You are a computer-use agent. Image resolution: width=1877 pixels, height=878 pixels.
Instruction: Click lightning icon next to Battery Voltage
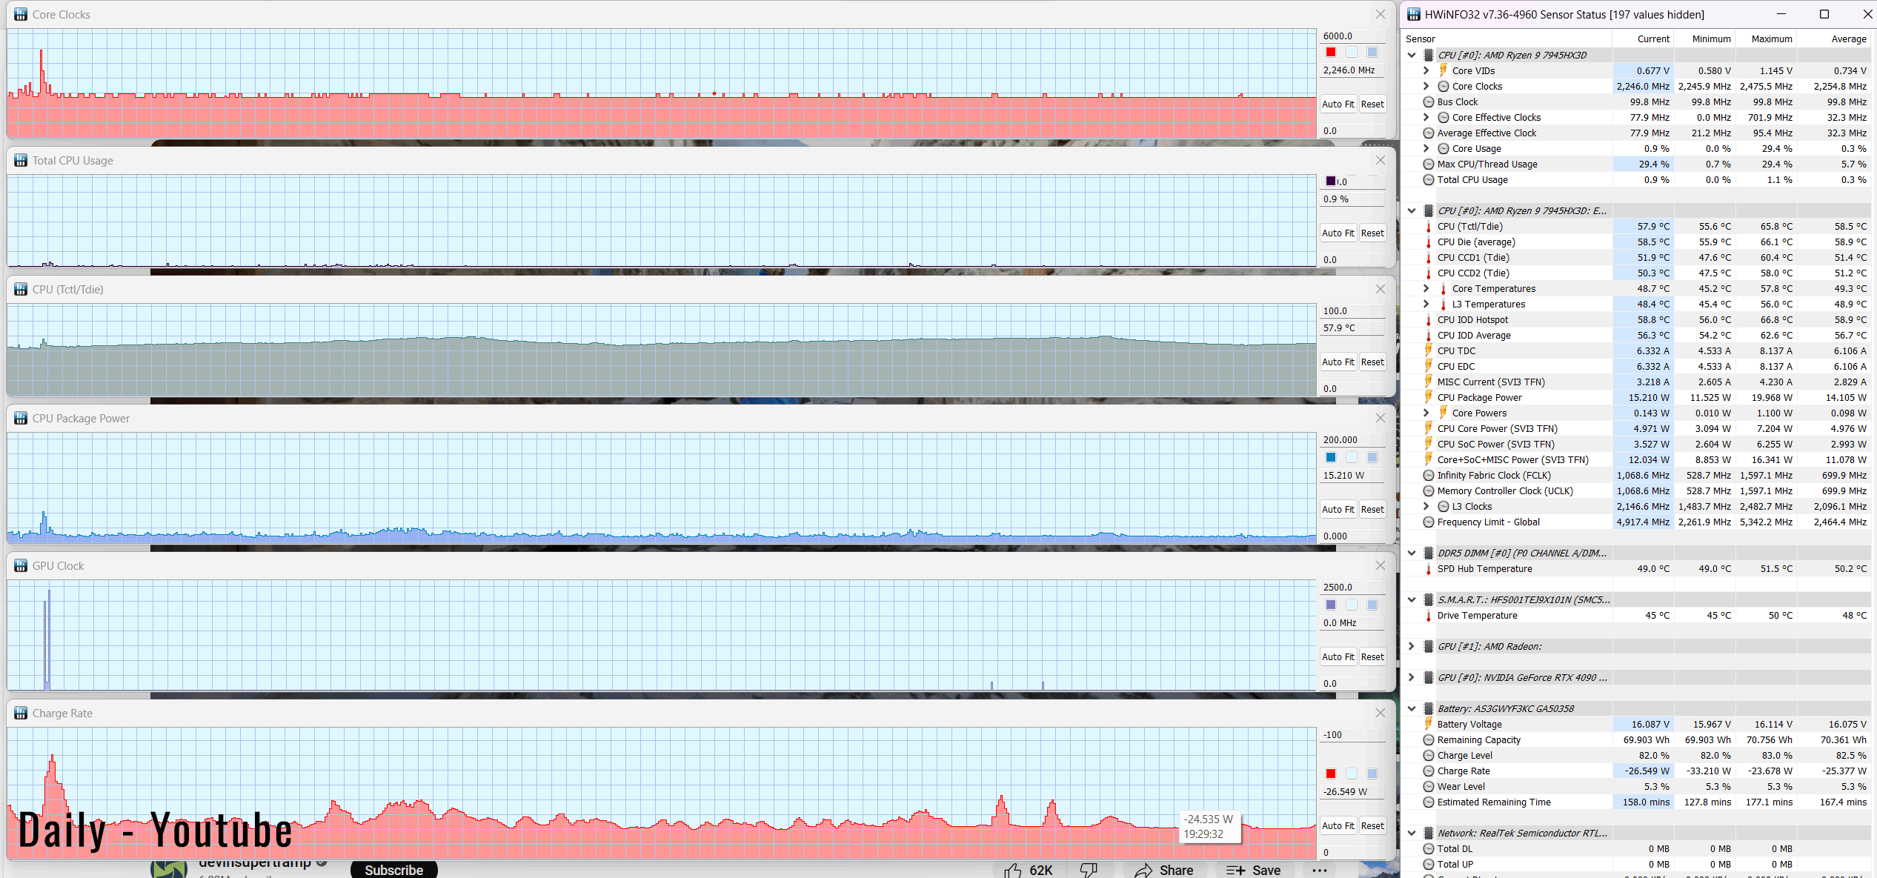pos(1429,724)
